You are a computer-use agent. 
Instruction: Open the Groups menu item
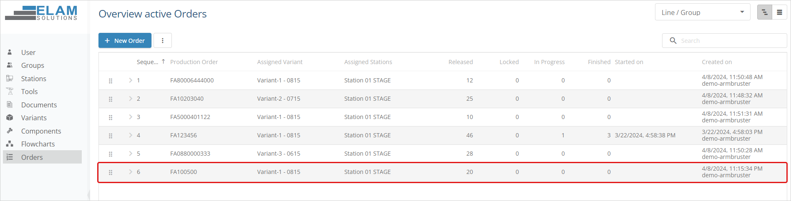(33, 65)
